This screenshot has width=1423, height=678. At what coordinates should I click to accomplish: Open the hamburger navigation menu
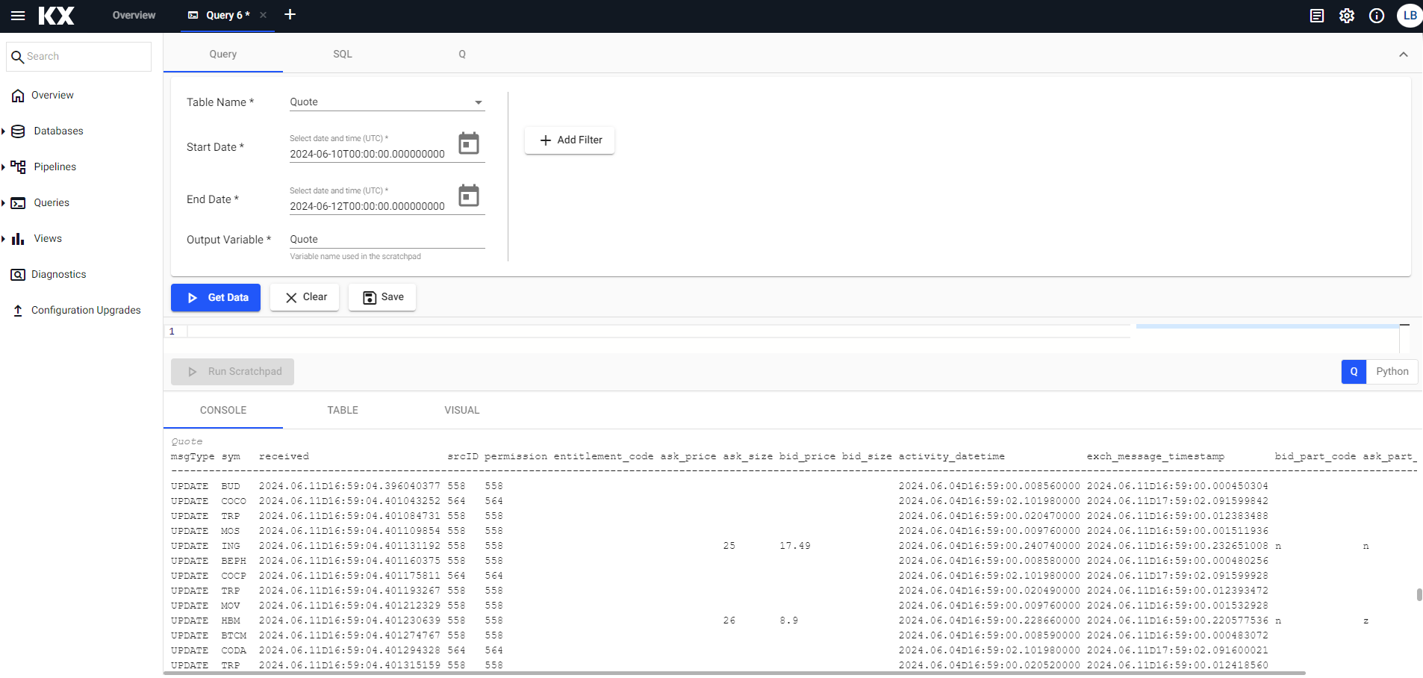[x=18, y=16]
